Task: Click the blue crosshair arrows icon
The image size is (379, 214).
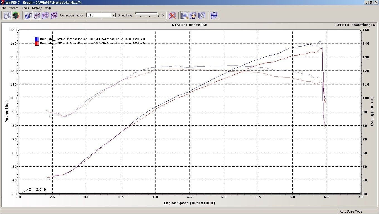Action: point(214,15)
